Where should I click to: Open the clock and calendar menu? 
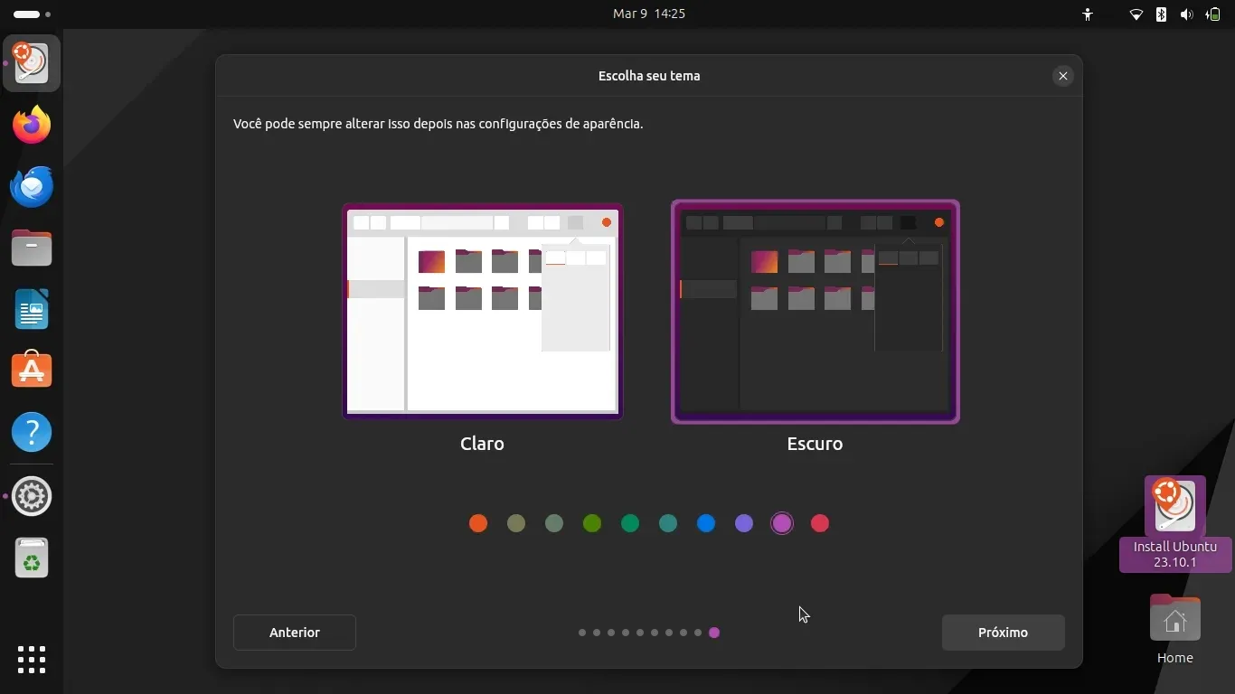(x=648, y=14)
